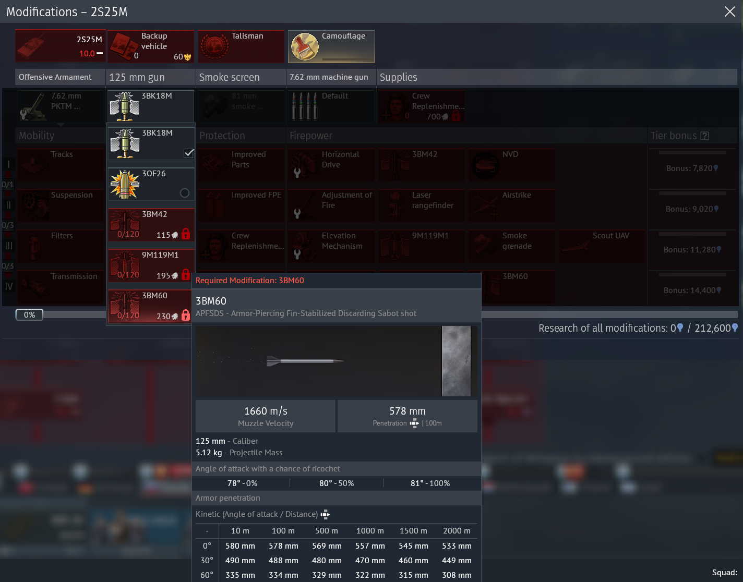Click the Tier bonus help question icon
This screenshot has height=582, width=743.
[704, 136]
